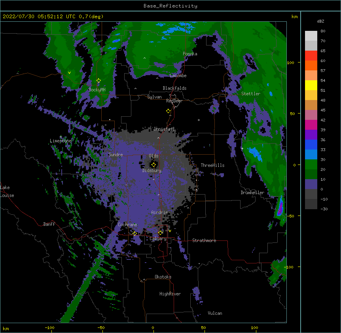Select the blue 33-36 dBZ legend swatch
The height and width of the screenshot is (333, 341).
[x=311, y=144]
